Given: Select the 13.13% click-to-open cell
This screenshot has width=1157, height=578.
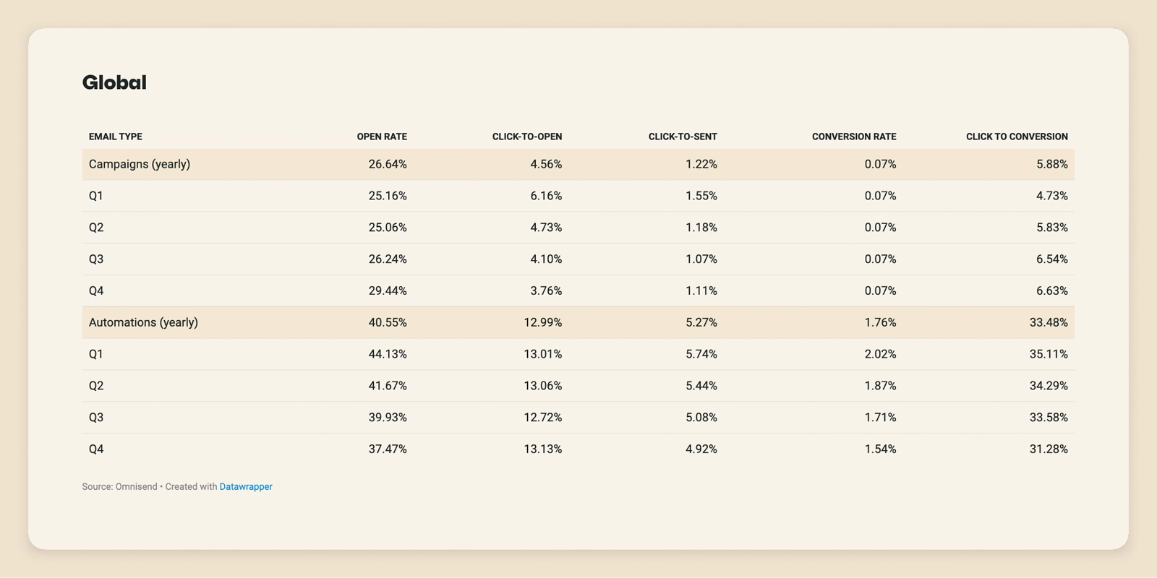Looking at the screenshot, I should pyautogui.click(x=543, y=449).
